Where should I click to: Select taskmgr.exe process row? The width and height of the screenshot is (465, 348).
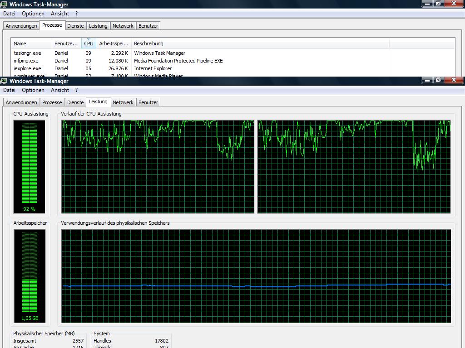point(233,53)
